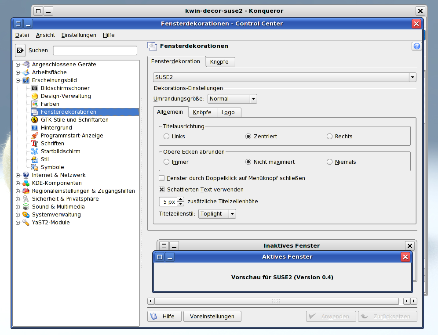Expand the KDE-Komponenten tree node
This screenshot has width=438, height=335.
[18, 183]
